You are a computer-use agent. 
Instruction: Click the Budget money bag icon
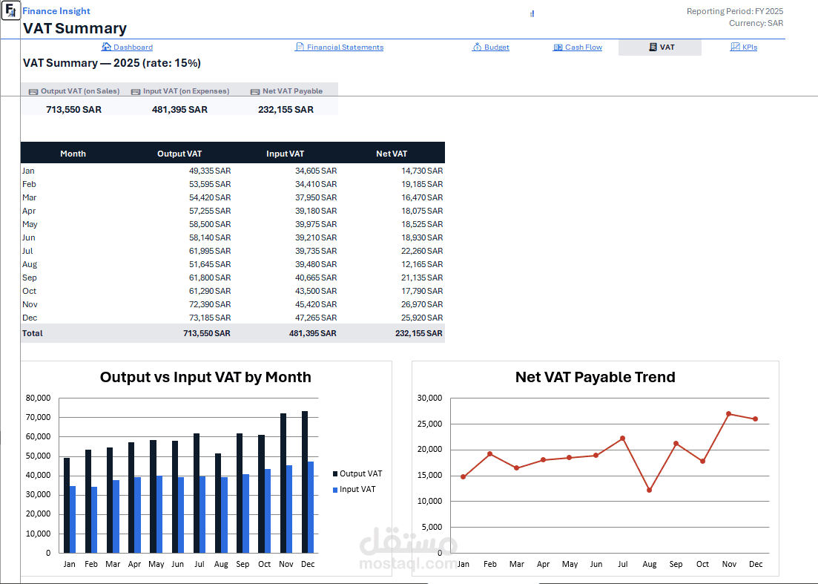point(477,47)
